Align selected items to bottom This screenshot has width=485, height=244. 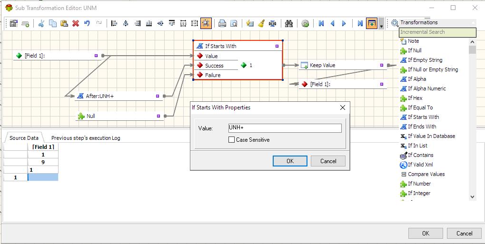click(x=149, y=23)
